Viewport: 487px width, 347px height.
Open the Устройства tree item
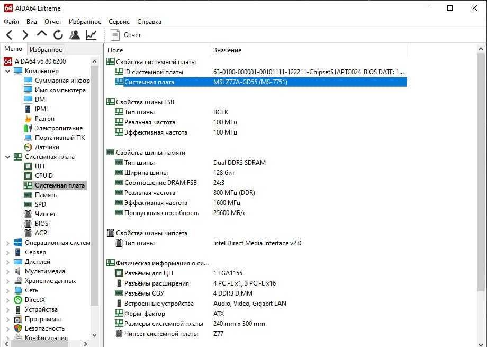pyautogui.click(x=41, y=309)
